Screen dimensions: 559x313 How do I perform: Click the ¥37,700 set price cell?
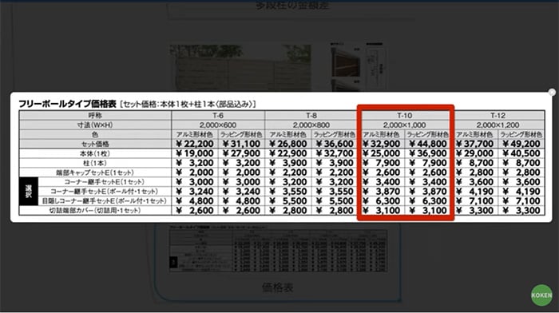pos(474,144)
